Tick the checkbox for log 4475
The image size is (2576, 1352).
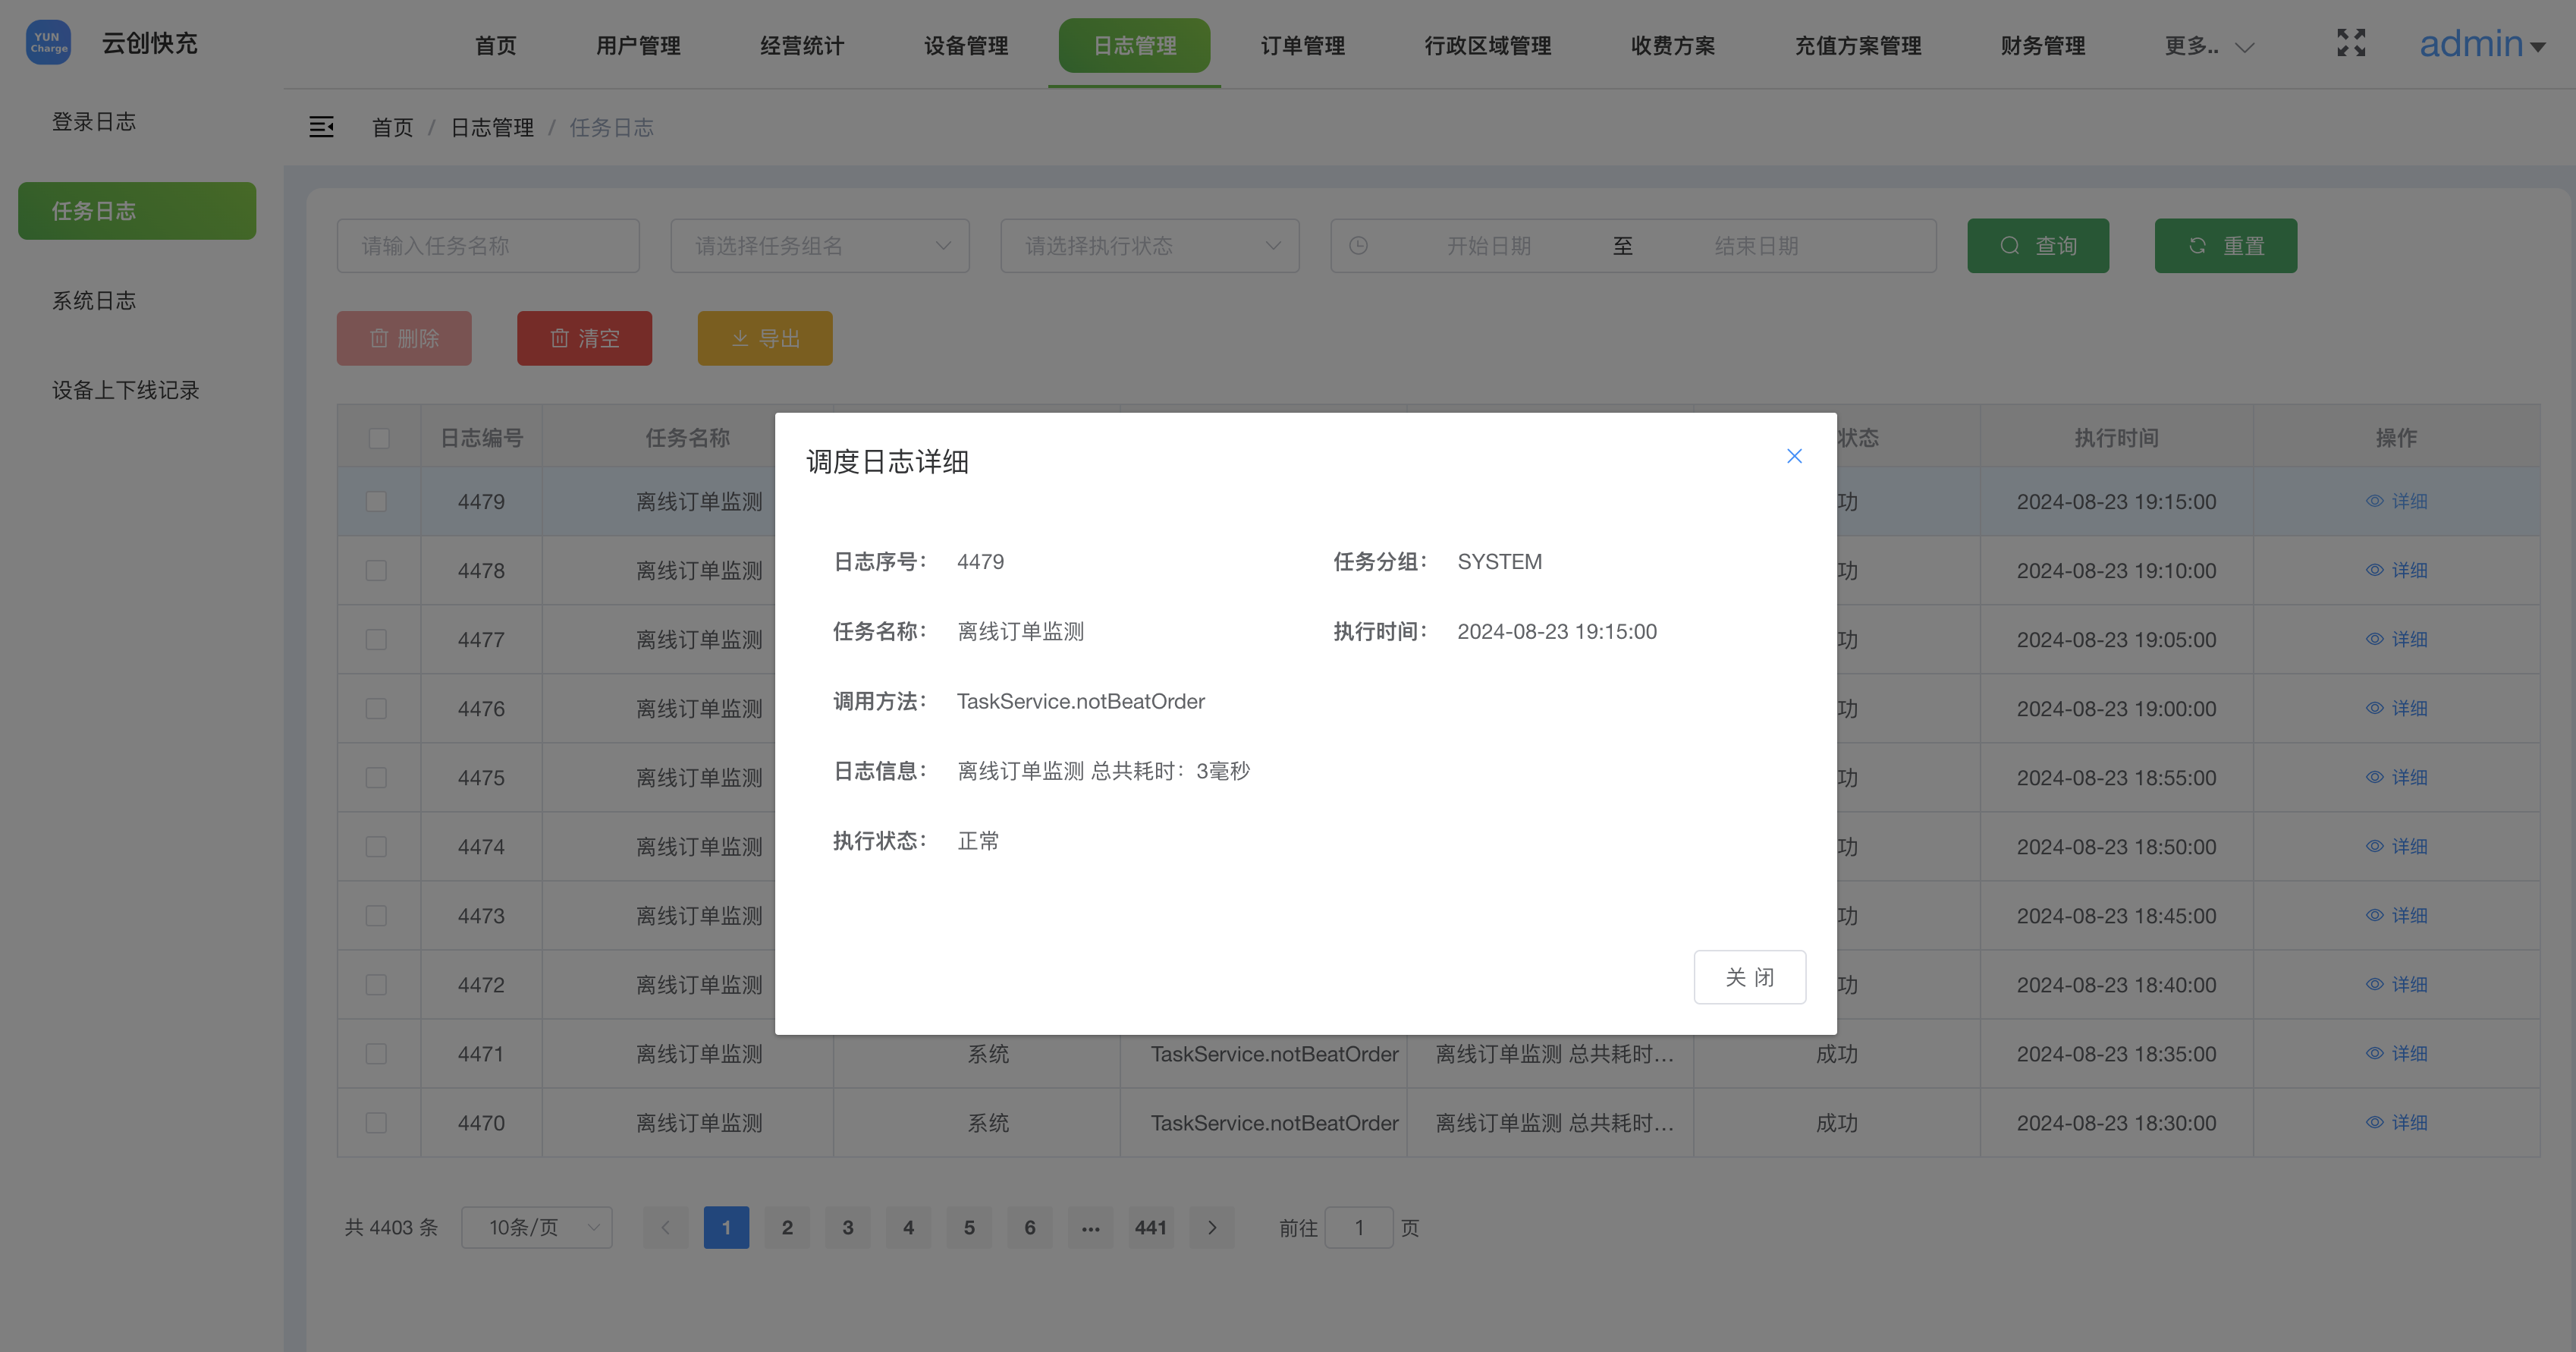(376, 777)
